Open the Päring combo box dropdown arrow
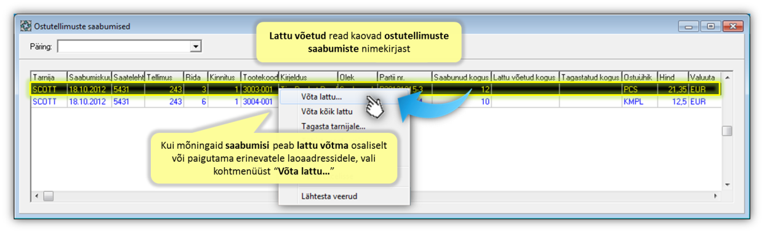Viewport: 764px width, 233px height. tap(196, 47)
